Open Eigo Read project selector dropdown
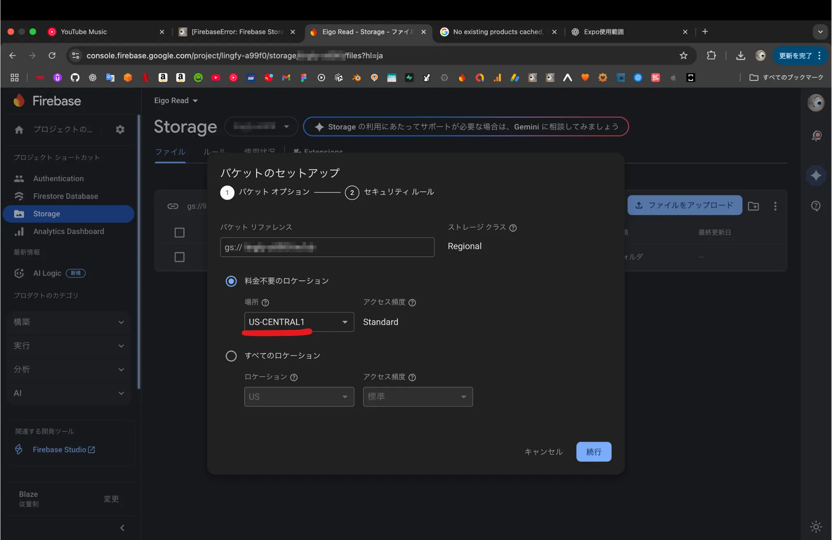Image resolution: width=832 pixels, height=540 pixels. coord(175,100)
